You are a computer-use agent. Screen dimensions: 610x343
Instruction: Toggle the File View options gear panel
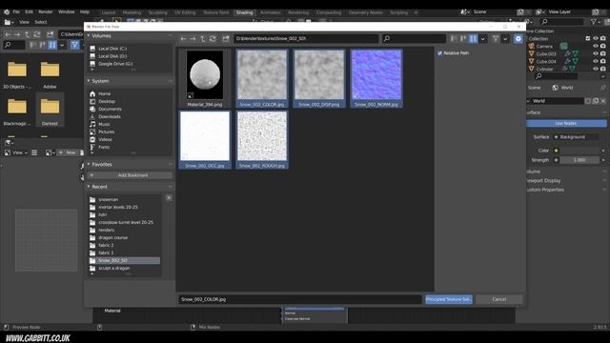point(518,38)
